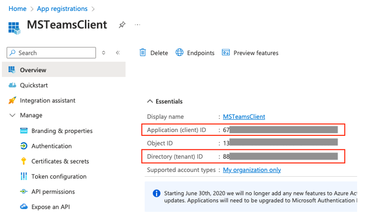
Task: Click the Object ID label
Action: pyautogui.click(x=160, y=143)
